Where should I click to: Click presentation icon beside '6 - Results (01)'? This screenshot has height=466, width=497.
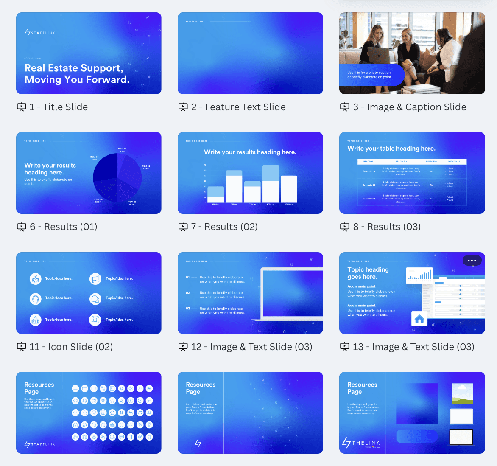[x=22, y=227]
